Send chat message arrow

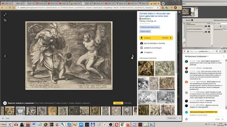[x=223, y=119]
